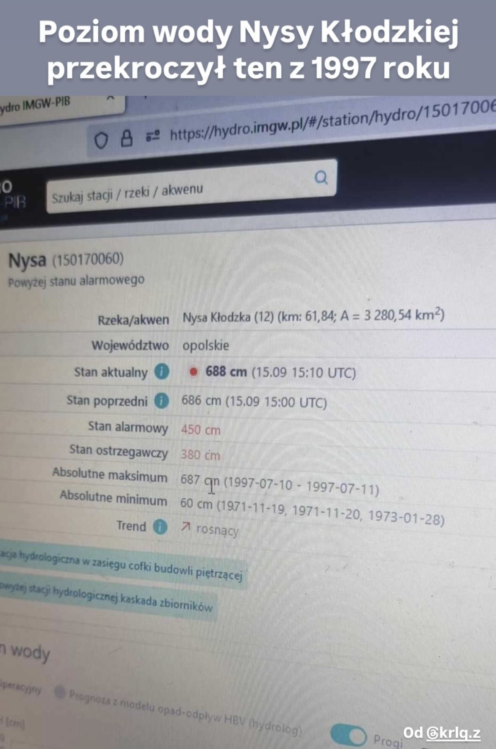Open the site permissions icon in address bar

pyautogui.click(x=153, y=135)
